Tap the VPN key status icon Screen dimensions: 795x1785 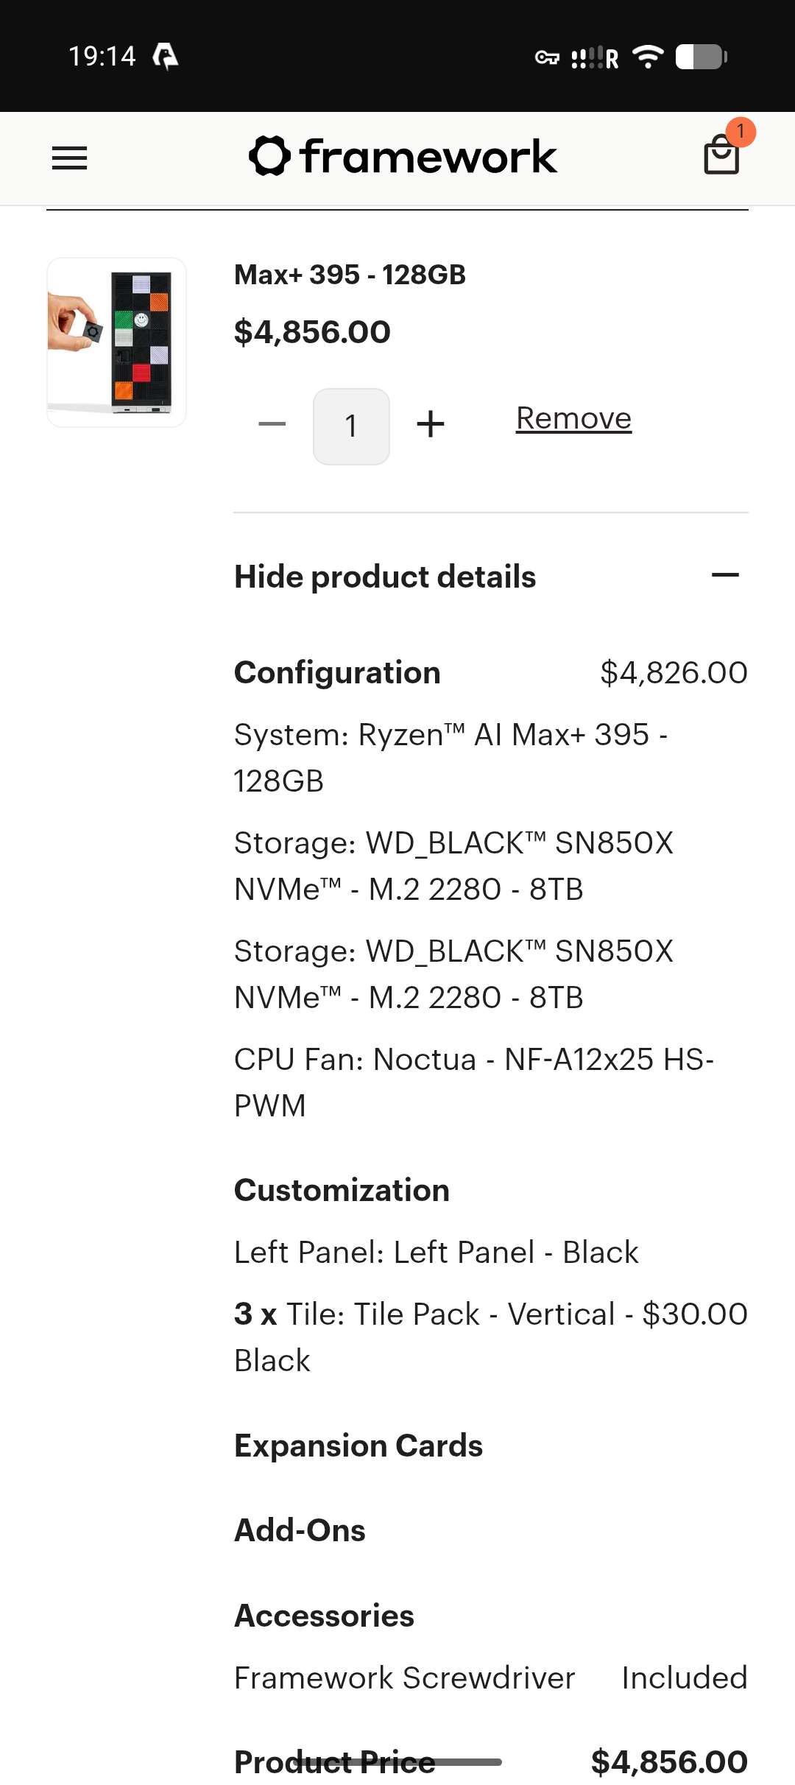point(547,57)
